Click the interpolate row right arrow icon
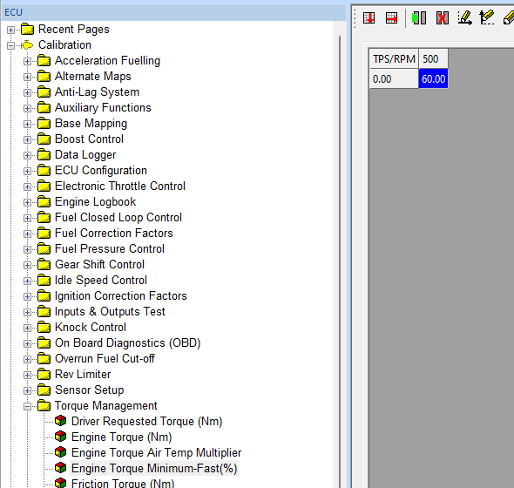 pyautogui.click(x=391, y=17)
